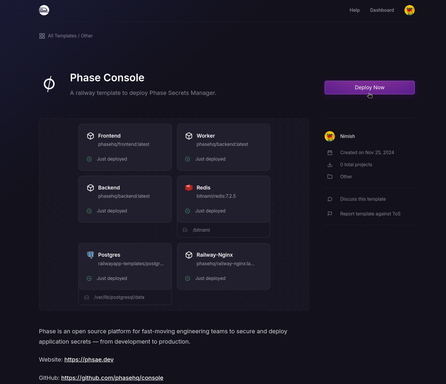Click the Postgres elephant icon
This screenshot has width=446, height=384.
click(x=90, y=255)
